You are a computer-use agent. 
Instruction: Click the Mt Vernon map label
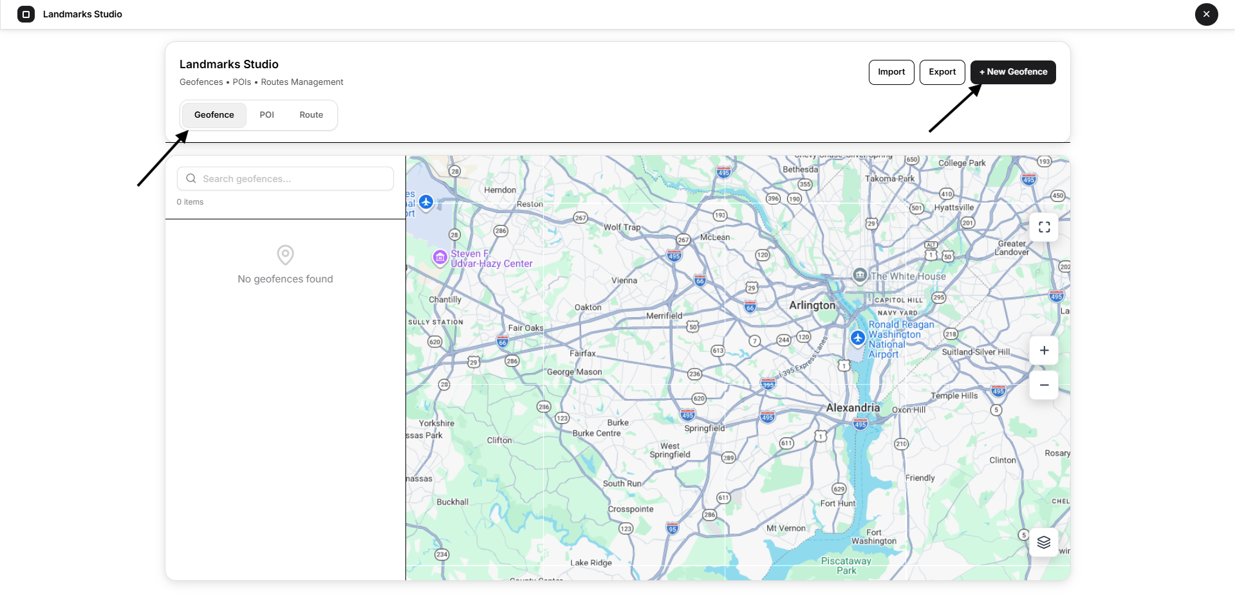click(x=786, y=529)
